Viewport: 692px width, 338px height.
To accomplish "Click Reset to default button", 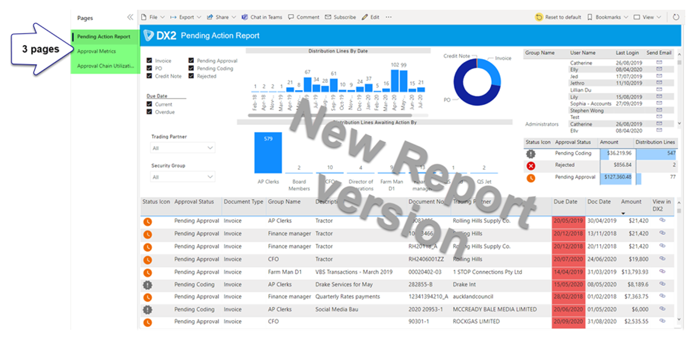I will (x=558, y=18).
